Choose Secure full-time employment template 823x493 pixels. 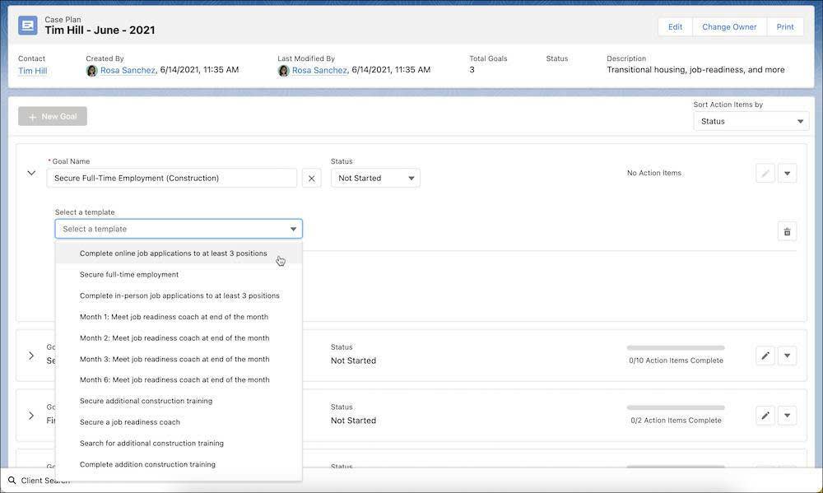[x=179, y=275]
